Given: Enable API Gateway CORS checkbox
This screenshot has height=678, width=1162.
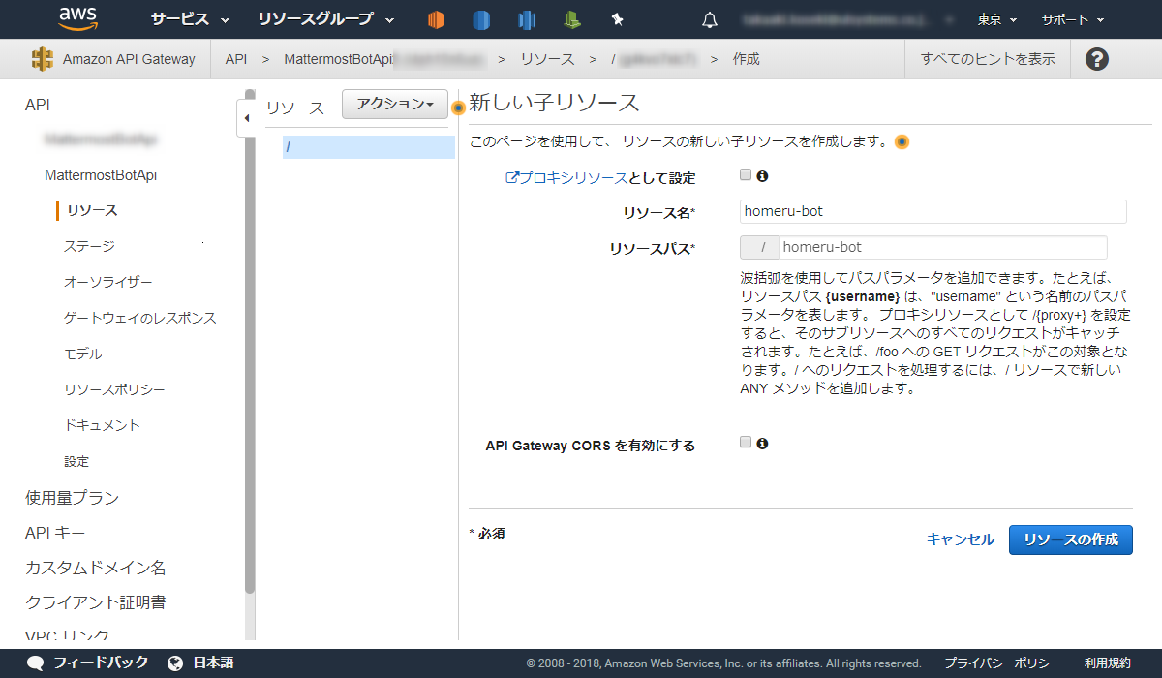Looking at the screenshot, I should (x=745, y=441).
